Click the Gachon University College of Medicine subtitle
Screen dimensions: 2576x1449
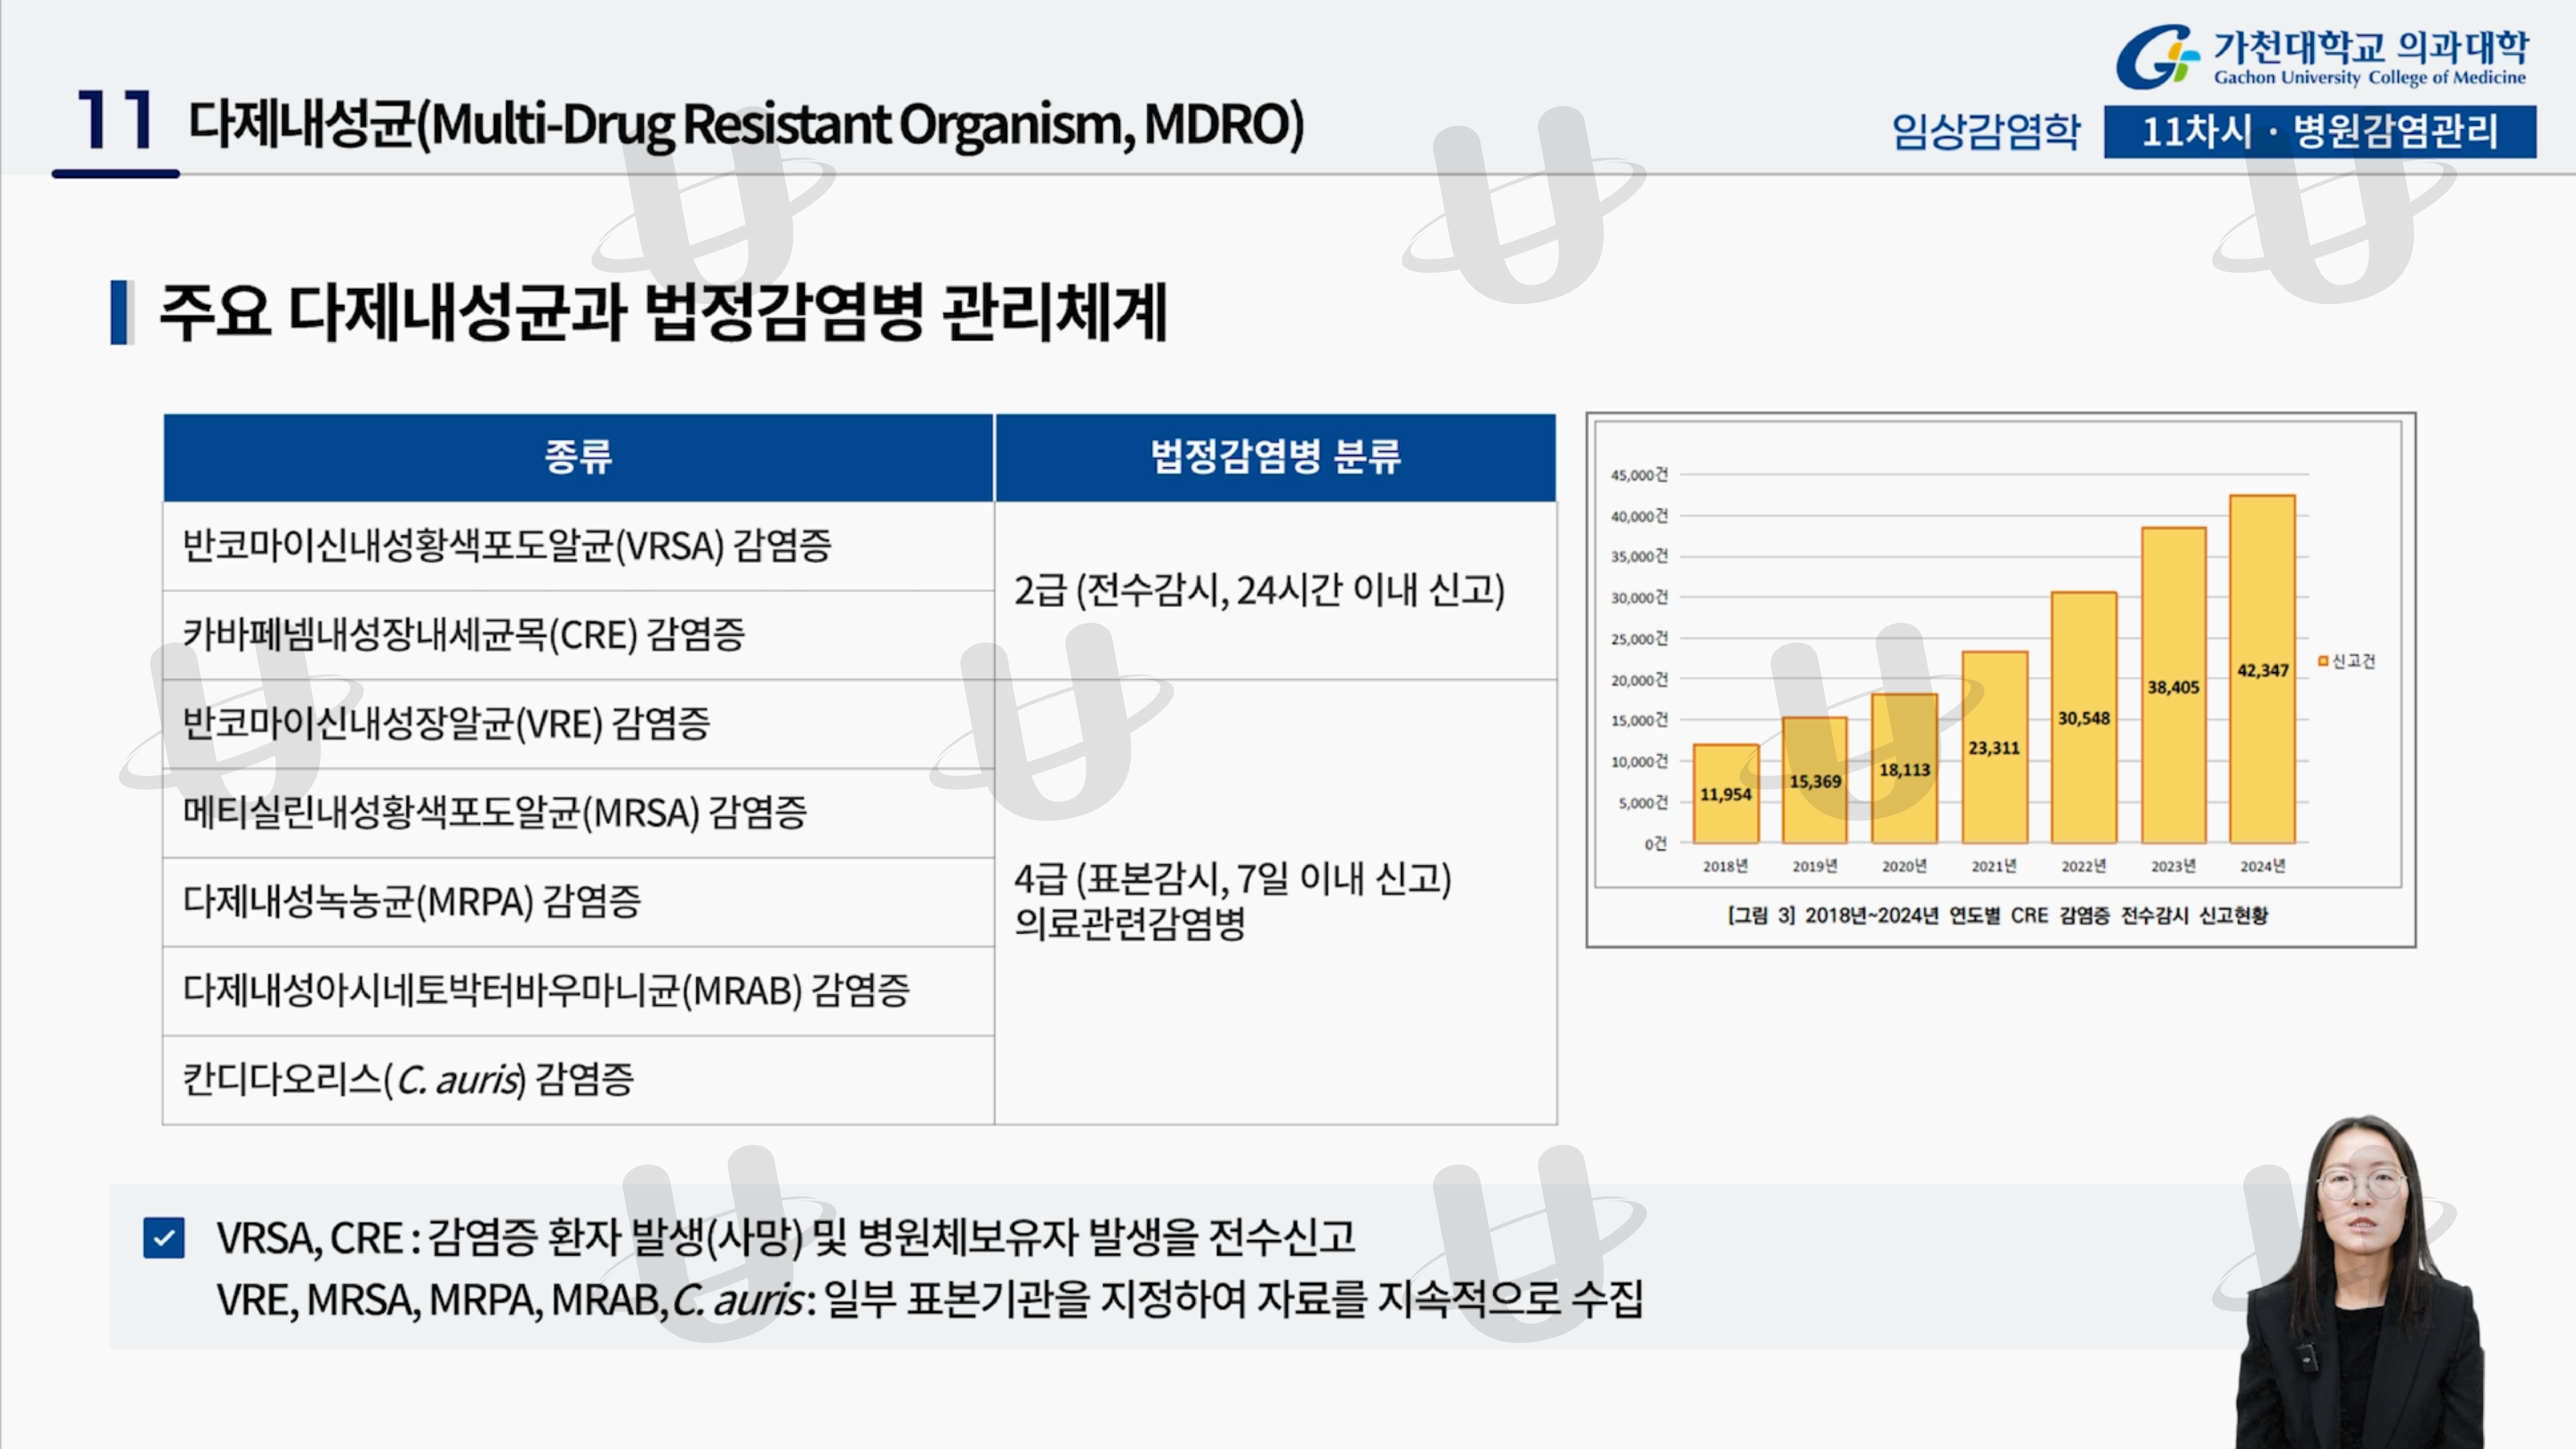click(x=2370, y=78)
